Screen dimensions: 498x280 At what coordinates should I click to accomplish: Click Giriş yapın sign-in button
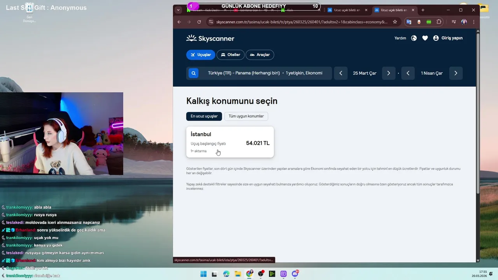coord(448,38)
